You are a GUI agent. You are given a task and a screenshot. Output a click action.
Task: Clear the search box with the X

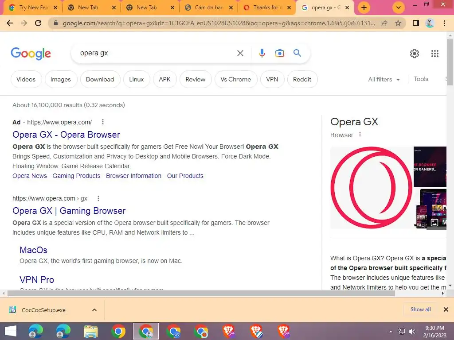tap(240, 53)
